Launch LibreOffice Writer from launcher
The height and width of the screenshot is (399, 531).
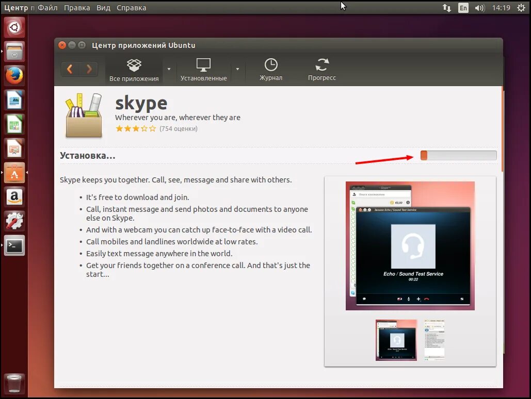[14, 100]
